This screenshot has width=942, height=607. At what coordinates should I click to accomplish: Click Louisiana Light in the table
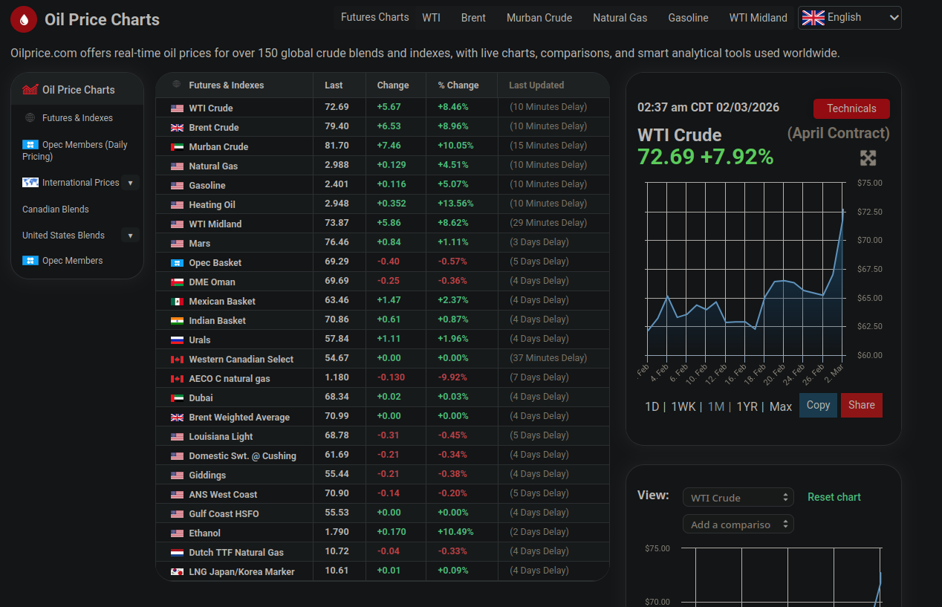(221, 437)
